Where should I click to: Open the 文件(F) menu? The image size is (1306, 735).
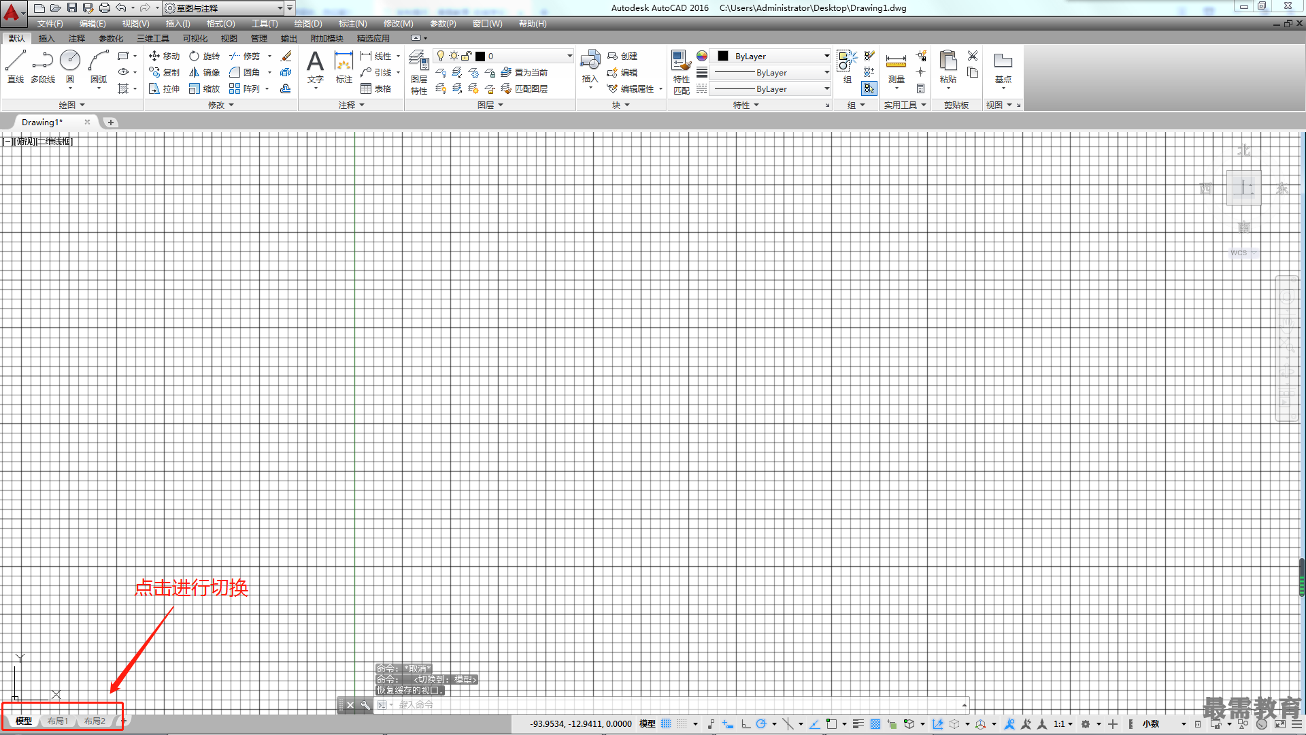(50, 24)
